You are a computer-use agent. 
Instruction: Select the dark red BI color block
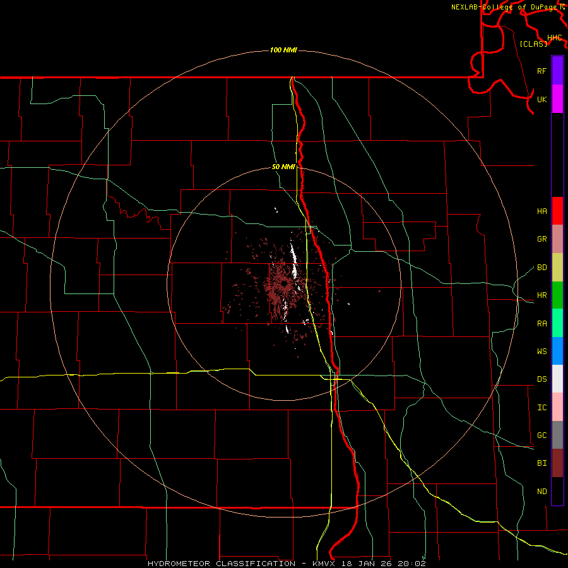tap(557, 463)
